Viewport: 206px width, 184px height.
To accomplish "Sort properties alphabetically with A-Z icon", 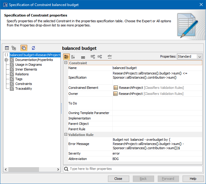I will coord(73,56).
